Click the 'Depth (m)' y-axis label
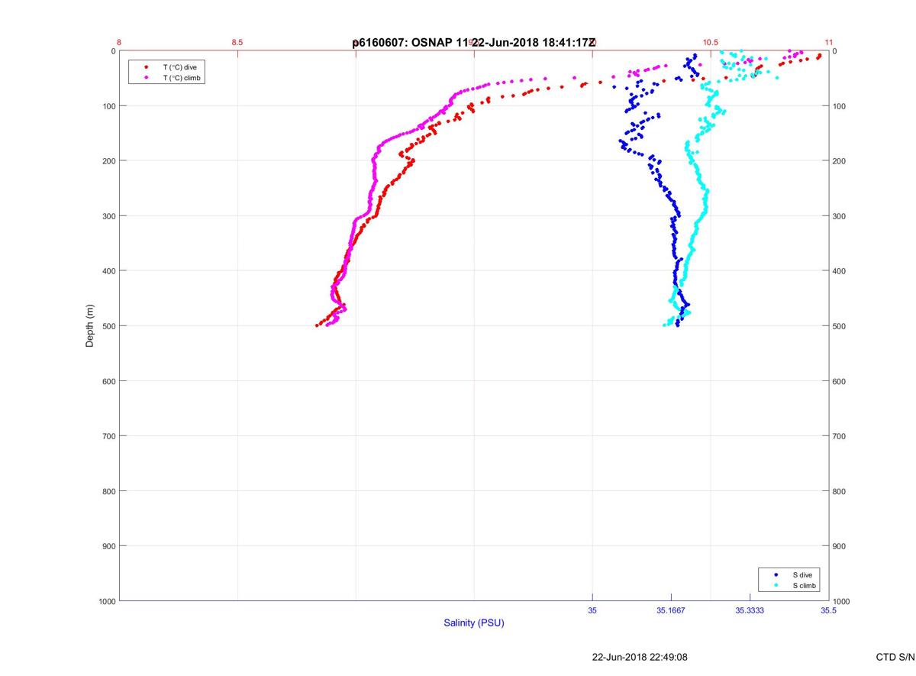 (90, 325)
